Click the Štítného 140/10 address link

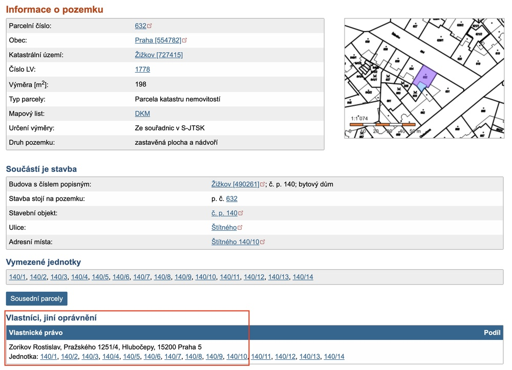pyautogui.click(x=236, y=242)
